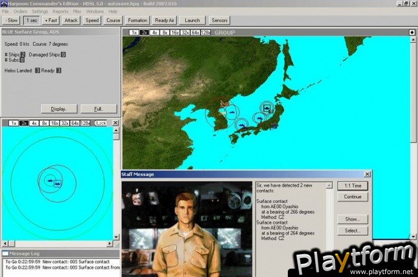Image resolution: width=418 pixels, height=277 pixels.
Task: Click Harpoon app icon in title bar
Action: click(x=4, y=4)
